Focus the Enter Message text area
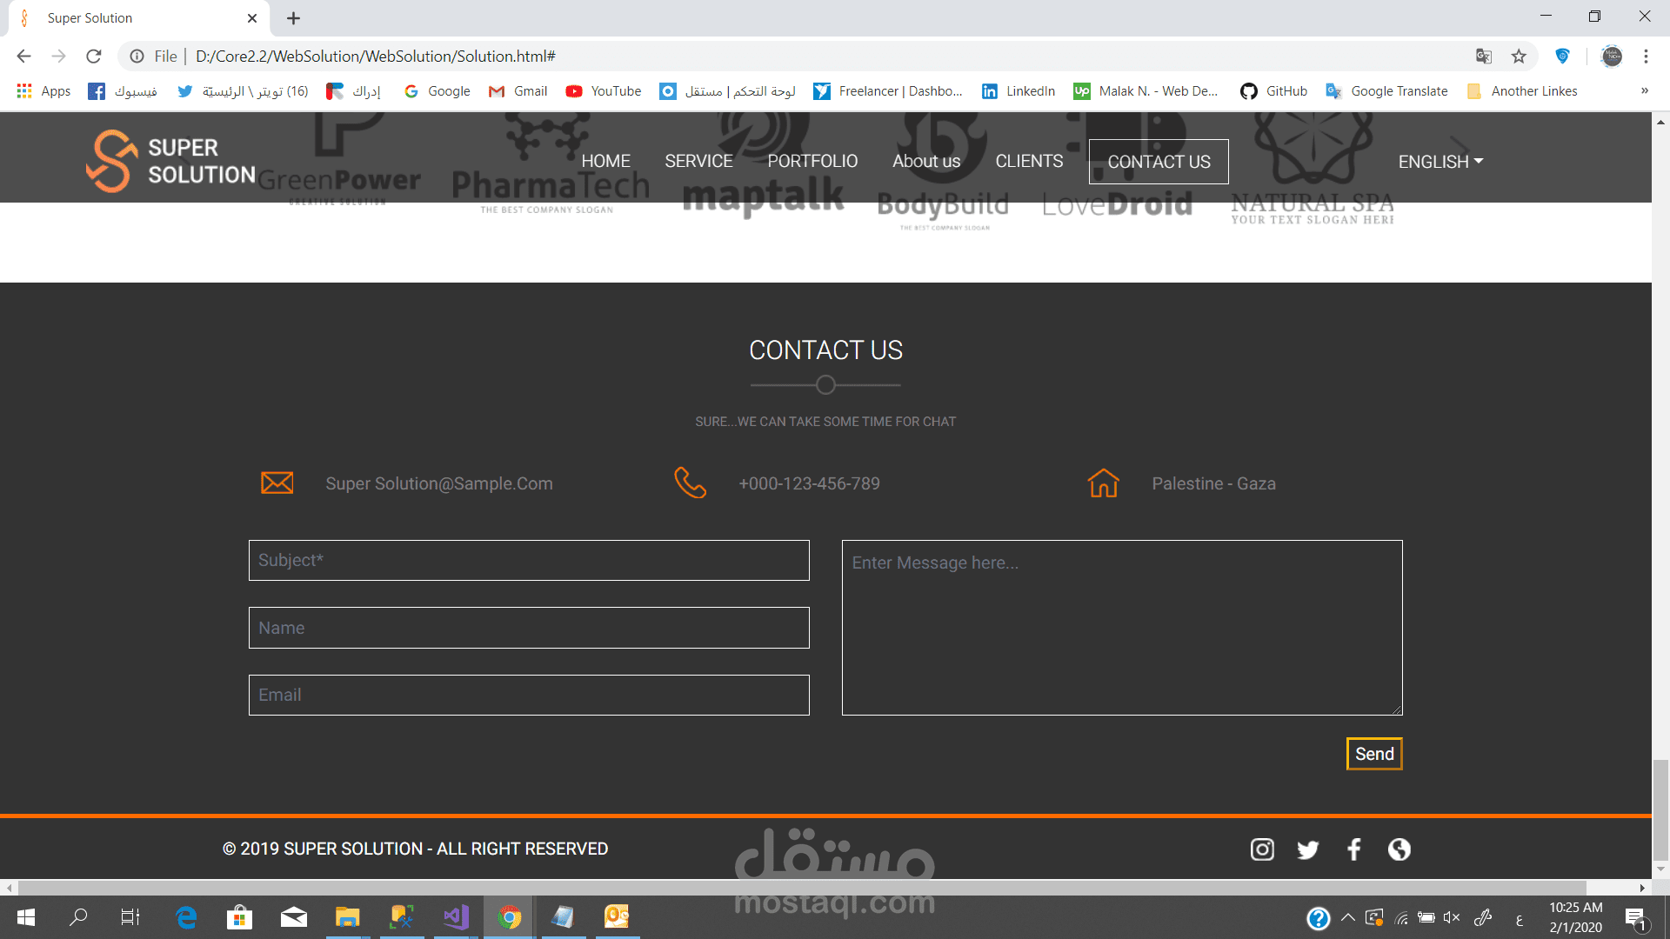This screenshot has height=939, width=1670. pos(1121,628)
